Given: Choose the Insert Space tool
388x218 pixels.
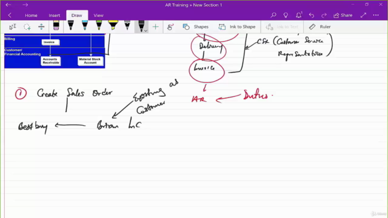Looking at the screenshot, I should (41, 27).
